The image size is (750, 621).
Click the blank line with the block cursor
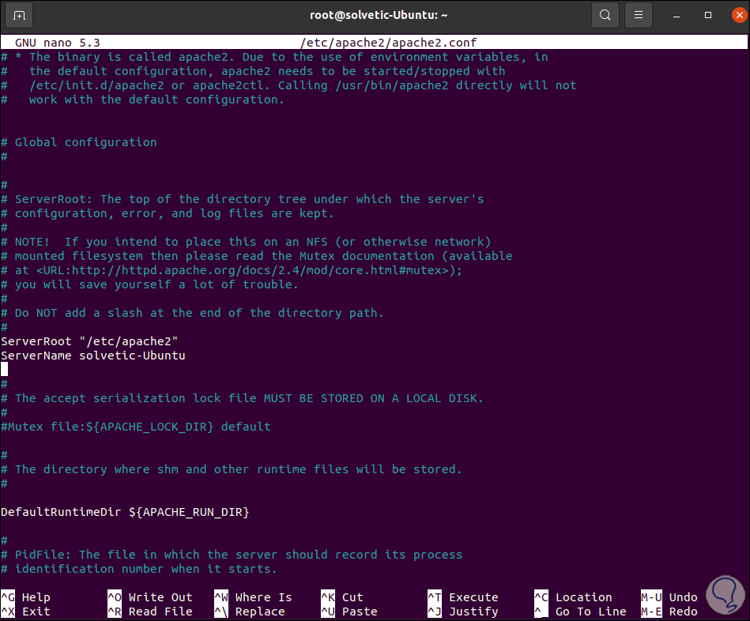[x=4, y=370]
